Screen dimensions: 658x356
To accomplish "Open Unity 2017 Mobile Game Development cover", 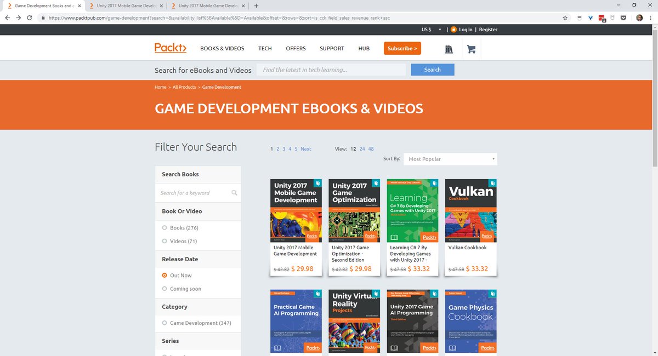I will click(296, 210).
